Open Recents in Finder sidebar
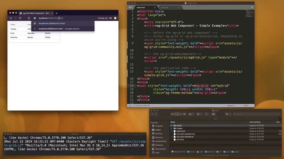The image size is (284, 159). click(x=157, y=137)
